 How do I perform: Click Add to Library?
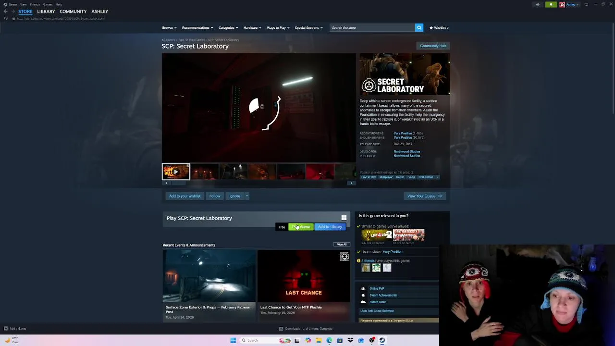tap(330, 227)
